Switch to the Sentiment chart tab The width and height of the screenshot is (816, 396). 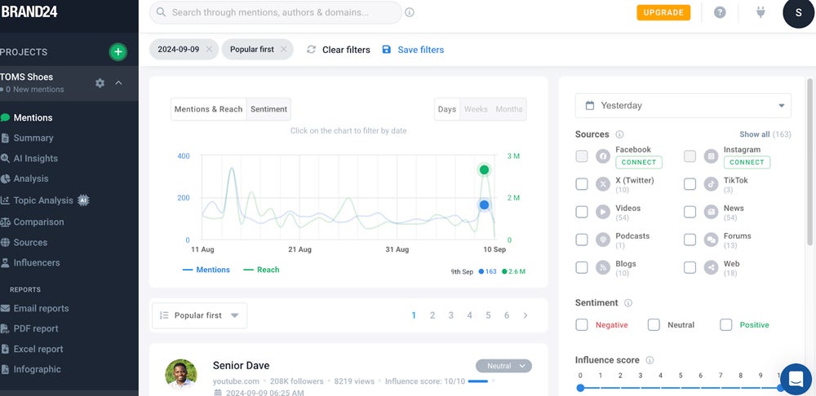tap(268, 109)
